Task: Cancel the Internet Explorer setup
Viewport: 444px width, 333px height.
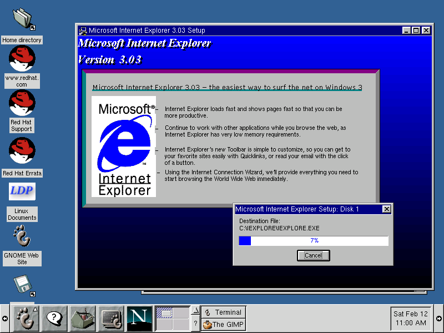Action: pos(313,255)
